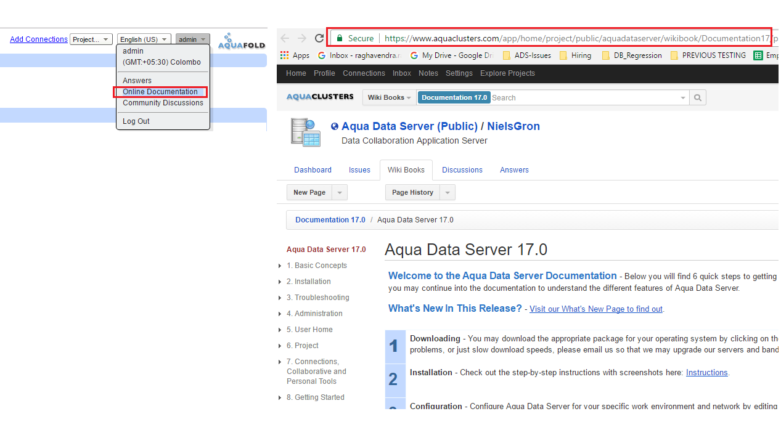Open My Drive Google bookmark

pyautogui.click(x=452, y=55)
